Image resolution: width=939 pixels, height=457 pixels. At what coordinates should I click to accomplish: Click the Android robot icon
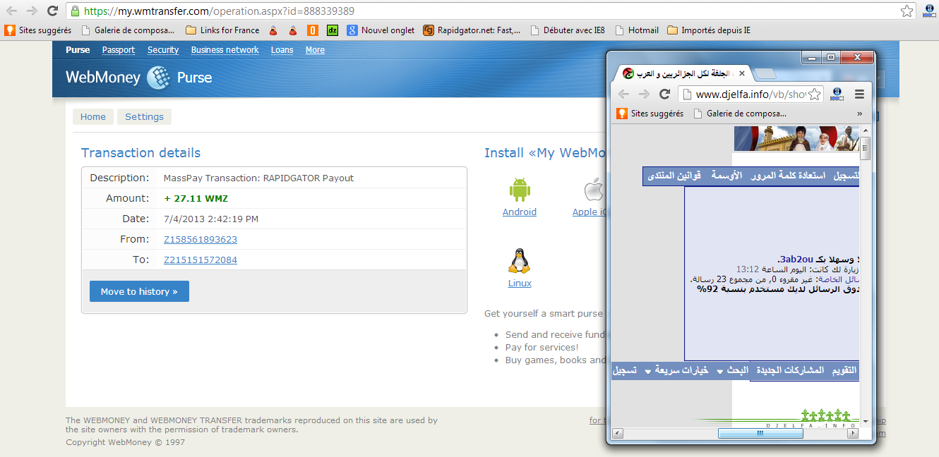pyautogui.click(x=520, y=189)
